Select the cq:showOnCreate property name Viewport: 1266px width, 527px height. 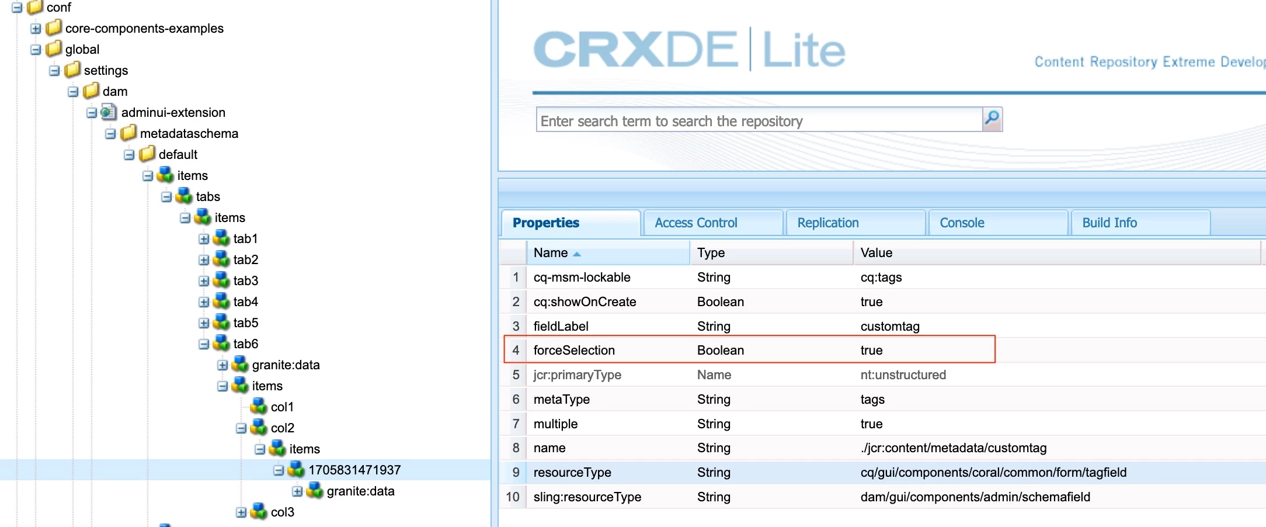click(585, 301)
